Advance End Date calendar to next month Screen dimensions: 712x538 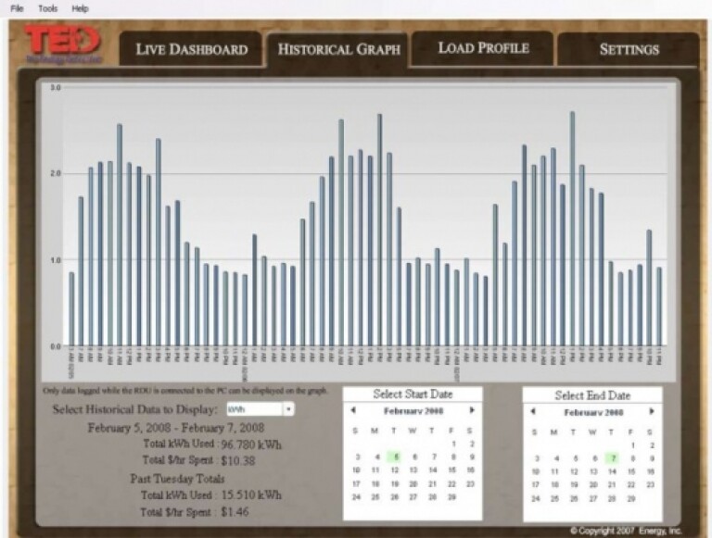click(x=652, y=411)
